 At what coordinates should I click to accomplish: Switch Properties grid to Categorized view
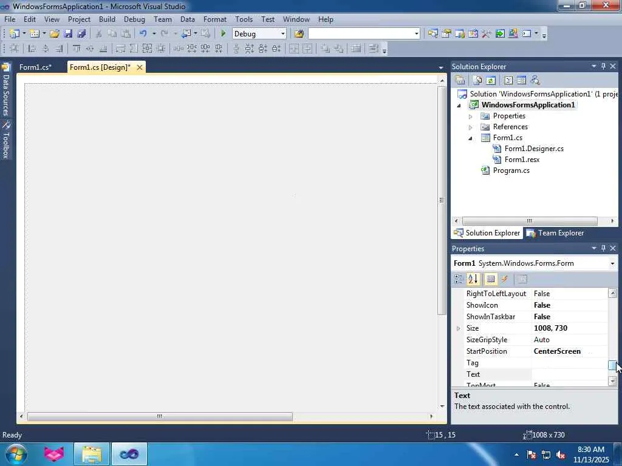point(458,279)
